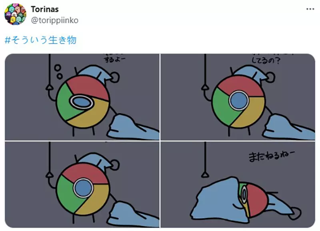320x231 pixels.
Task: Click the Chrome logo character in third panel
Action: [83, 189]
